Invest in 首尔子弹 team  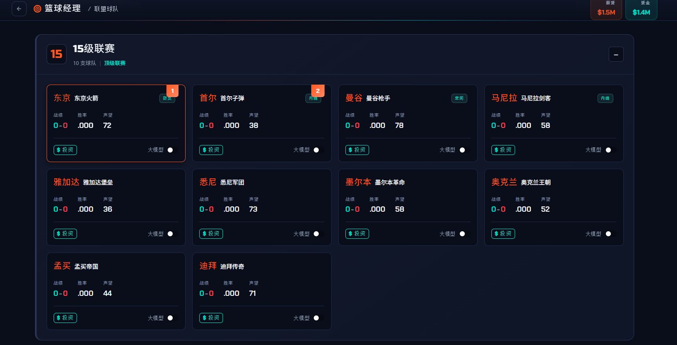211,150
